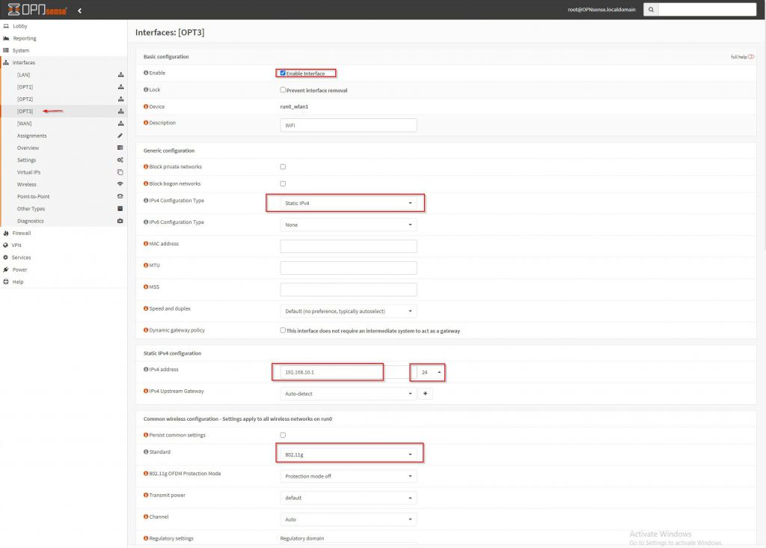Click the Wireless wifi icon in sidebar
This screenshot has width=766, height=548.
(x=120, y=184)
